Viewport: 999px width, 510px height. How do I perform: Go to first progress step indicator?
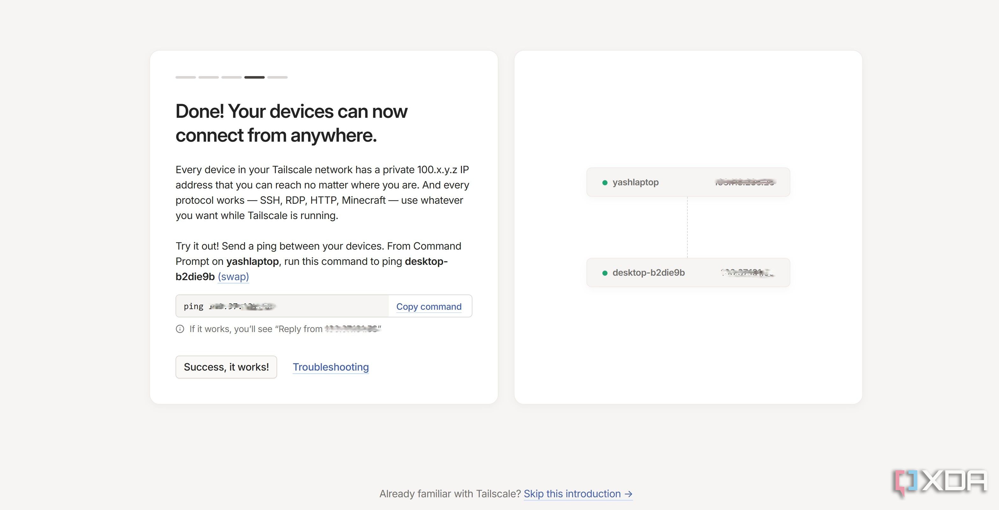click(x=186, y=77)
